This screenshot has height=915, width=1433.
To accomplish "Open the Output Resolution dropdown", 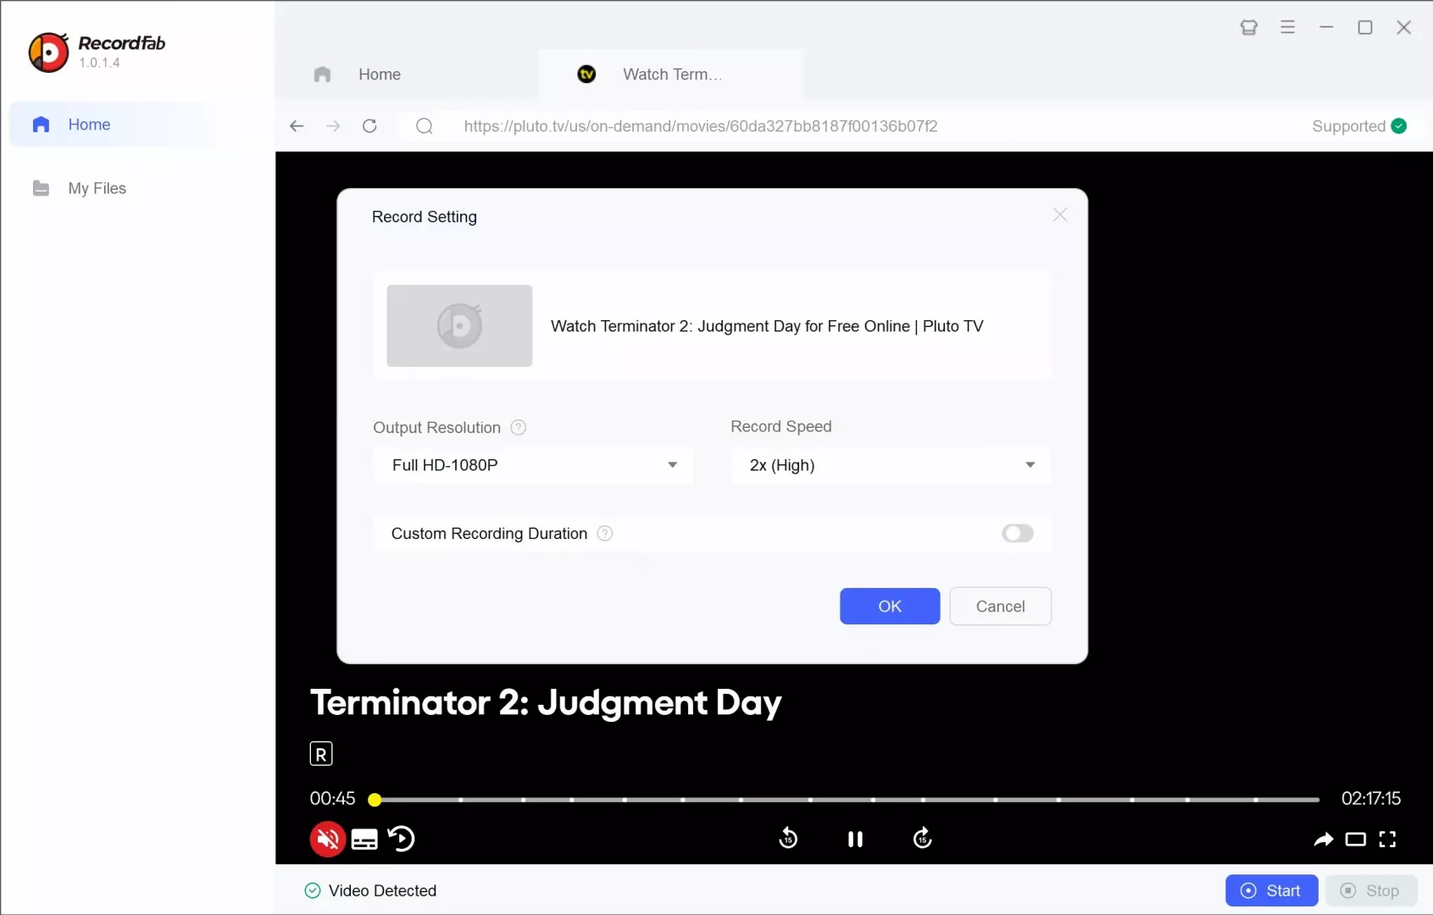I will (x=533, y=465).
